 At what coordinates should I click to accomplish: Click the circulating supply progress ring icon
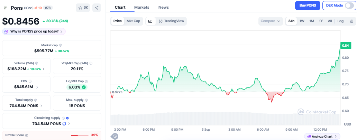click(x=64, y=124)
